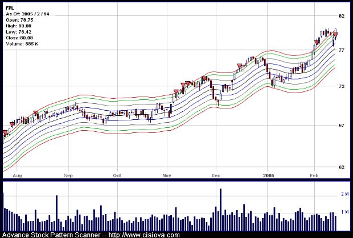
Task: Click the red triangle marker in mid-August near 68
Action: [35, 113]
